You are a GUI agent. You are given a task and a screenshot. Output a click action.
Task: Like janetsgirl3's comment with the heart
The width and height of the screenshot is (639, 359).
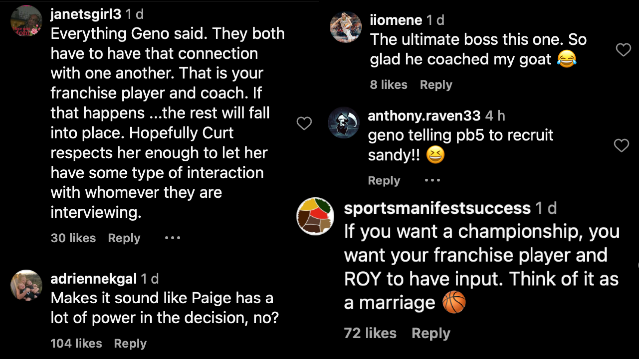pyautogui.click(x=304, y=123)
